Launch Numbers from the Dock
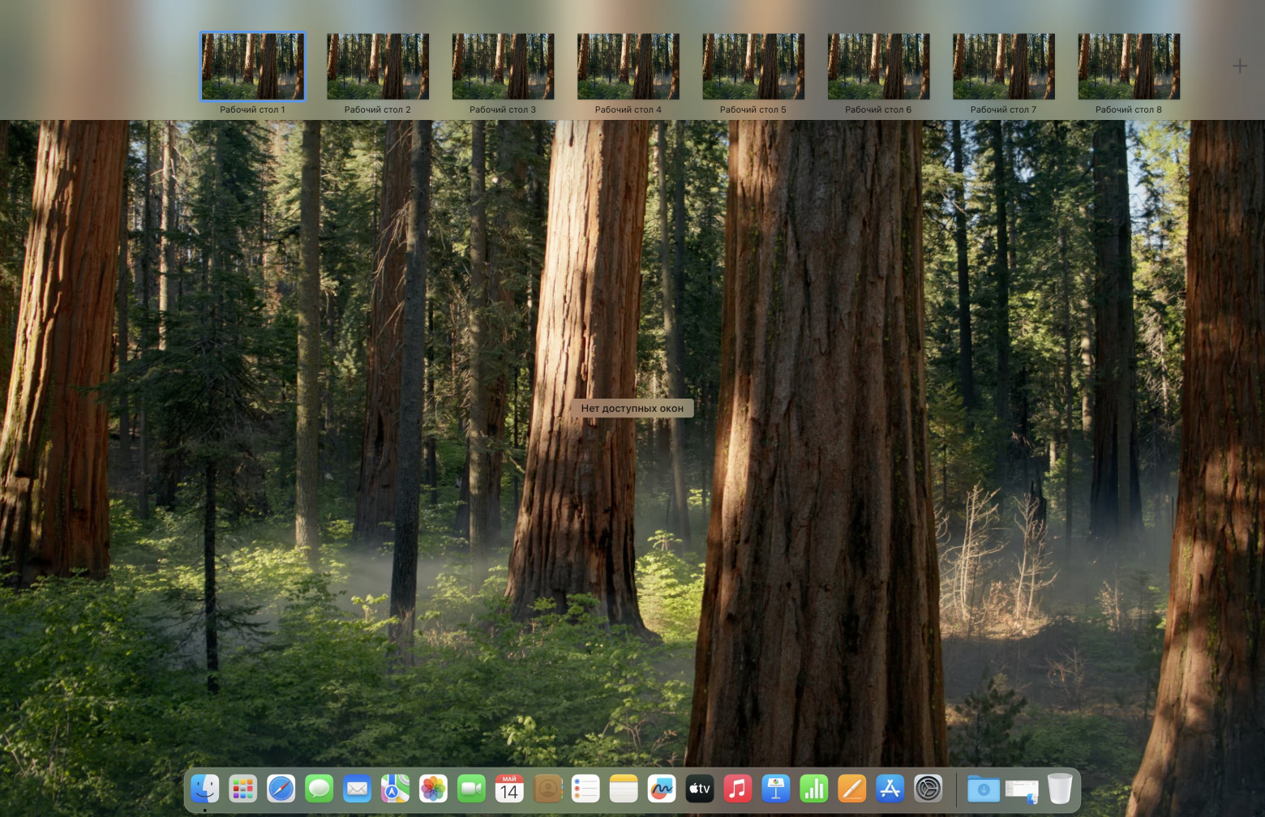The image size is (1265, 817). 814,789
